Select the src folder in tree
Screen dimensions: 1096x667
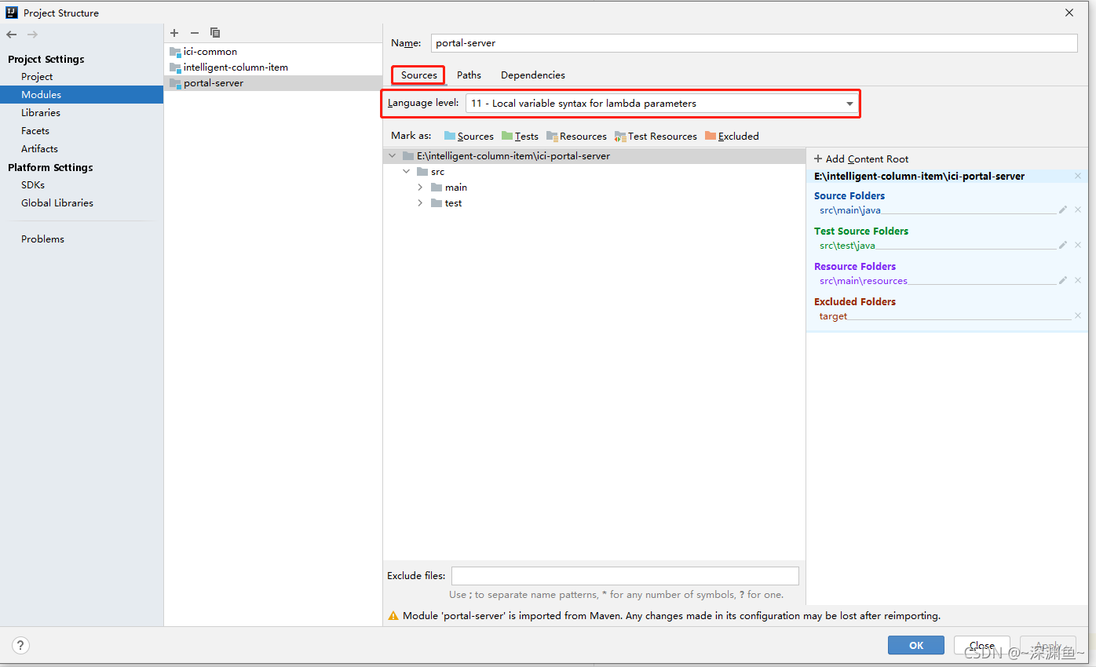click(431, 171)
